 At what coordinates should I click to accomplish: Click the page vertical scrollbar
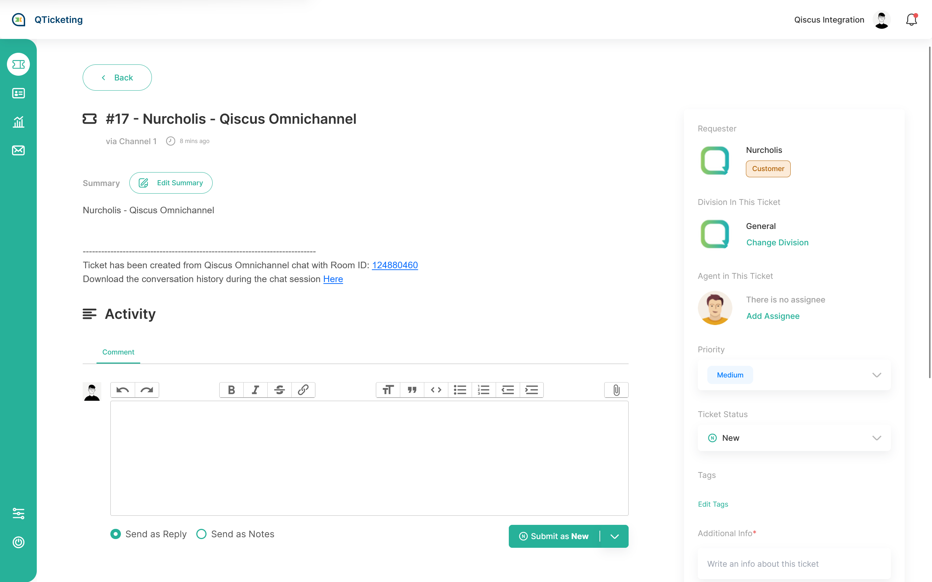pyautogui.click(x=929, y=212)
